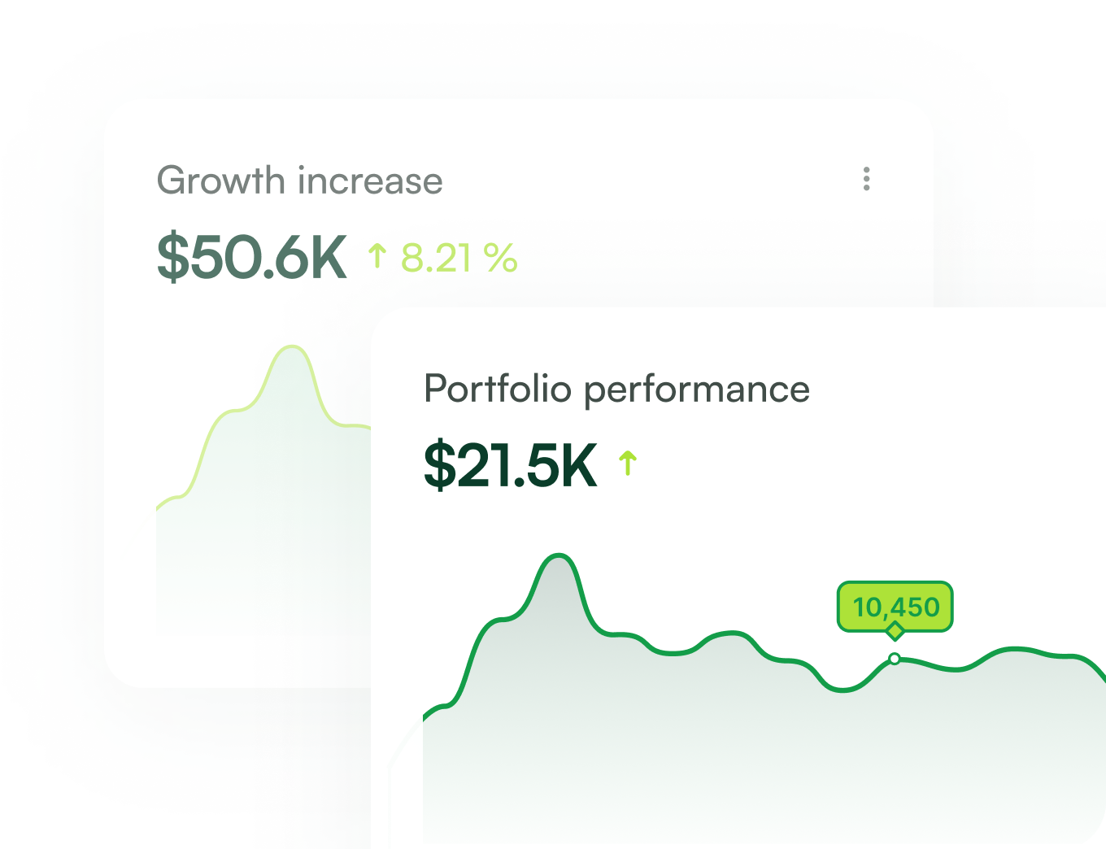Click the diamond pointer under the 10,450 tooltip

click(x=895, y=631)
